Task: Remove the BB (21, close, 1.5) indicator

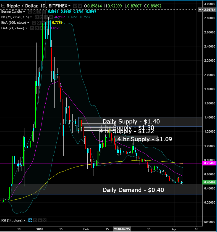Action: 51,17
